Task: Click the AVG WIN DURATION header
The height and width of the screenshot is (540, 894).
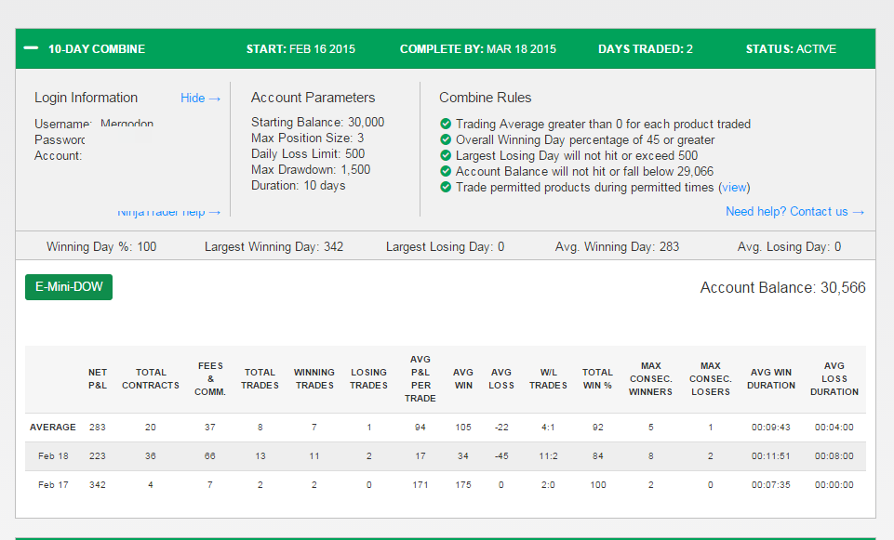Action: 771,379
